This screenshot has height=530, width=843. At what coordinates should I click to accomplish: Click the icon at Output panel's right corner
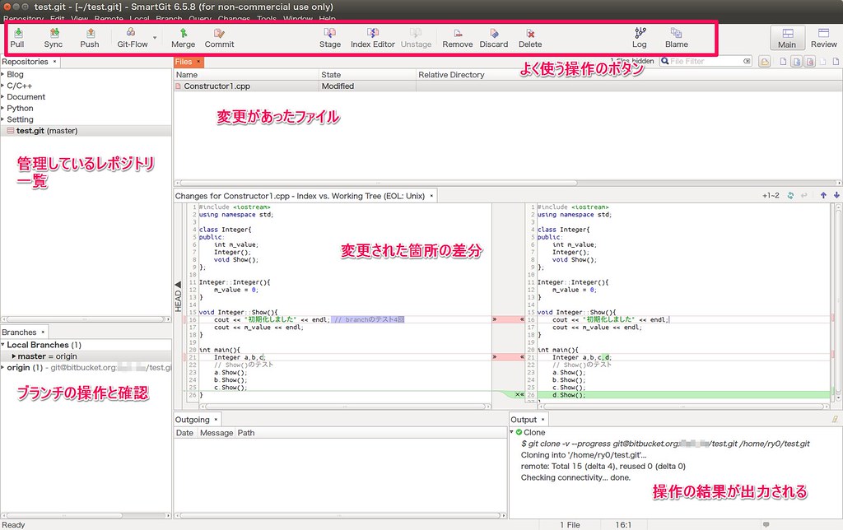pos(835,419)
